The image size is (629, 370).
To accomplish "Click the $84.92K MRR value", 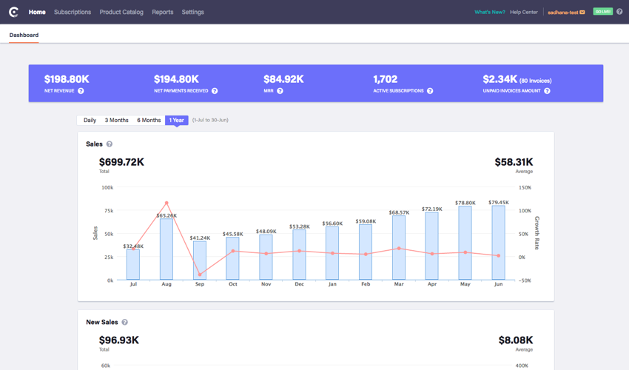I will 283,79.
